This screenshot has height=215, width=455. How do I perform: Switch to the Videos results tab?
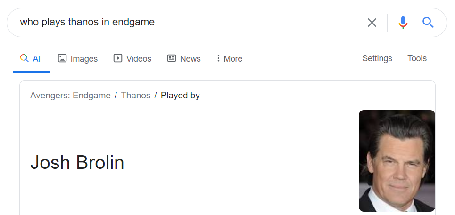132,58
